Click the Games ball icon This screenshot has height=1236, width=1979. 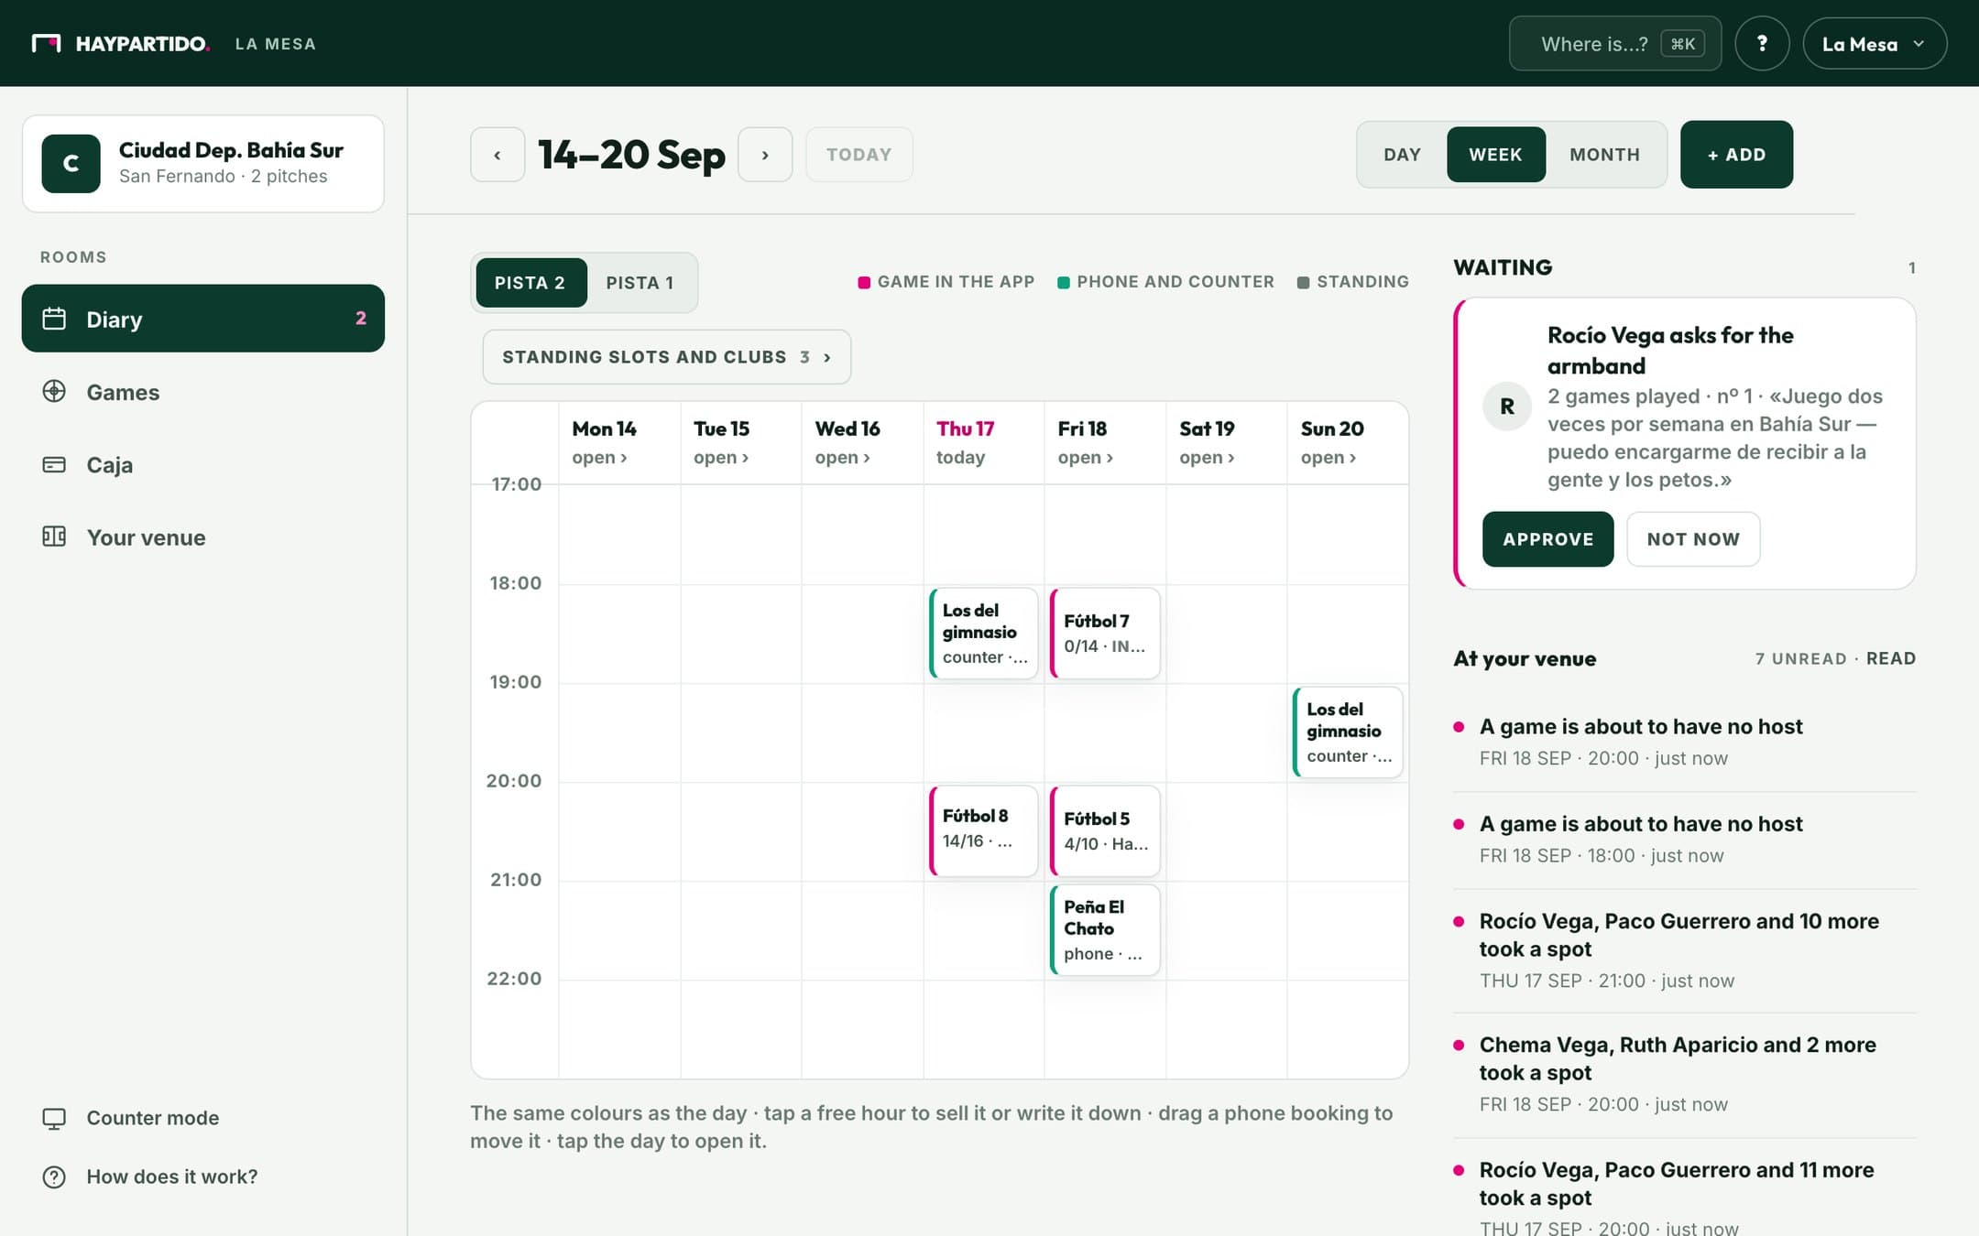(54, 391)
